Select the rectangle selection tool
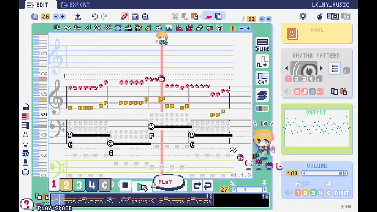 (x=135, y=16)
